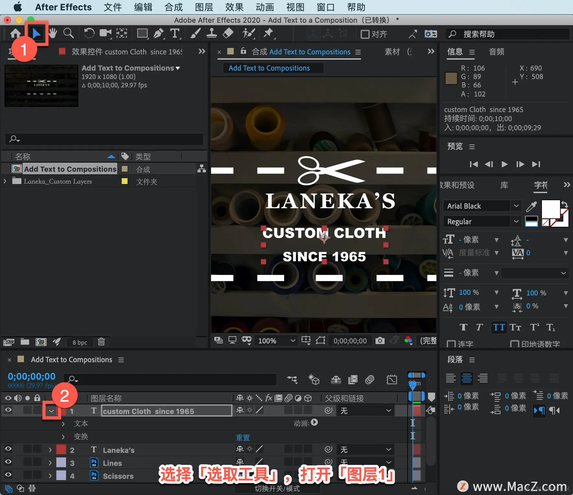Hide the Lines layer
Screen dimensions: 573x495
[x=8, y=462]
